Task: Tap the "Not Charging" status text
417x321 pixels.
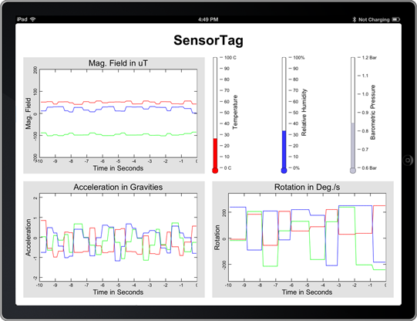Action: (374, 19)
